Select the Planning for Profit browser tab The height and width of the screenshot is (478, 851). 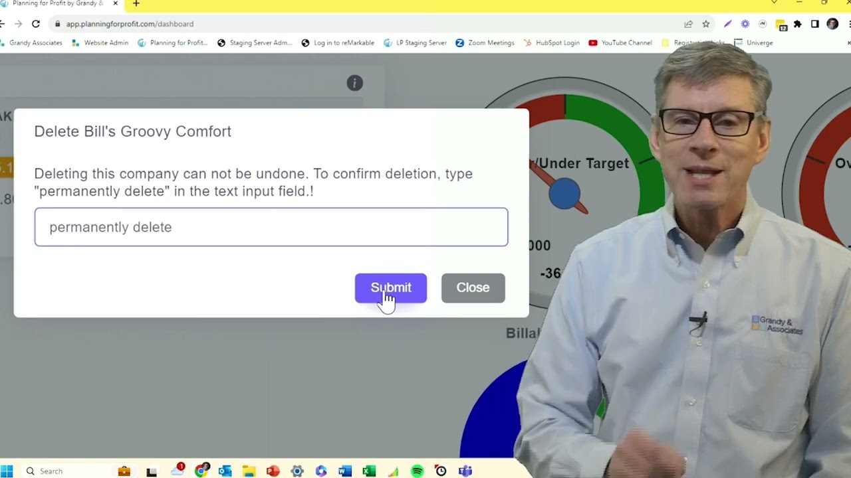click(x=59, y=4)
